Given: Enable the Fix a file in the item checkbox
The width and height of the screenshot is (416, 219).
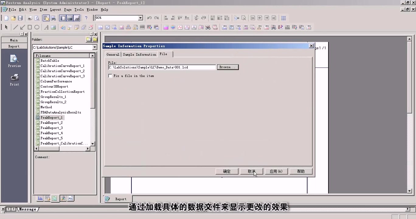Looking at the screenshot, I should pyautogui.click(x=110, y=76).
